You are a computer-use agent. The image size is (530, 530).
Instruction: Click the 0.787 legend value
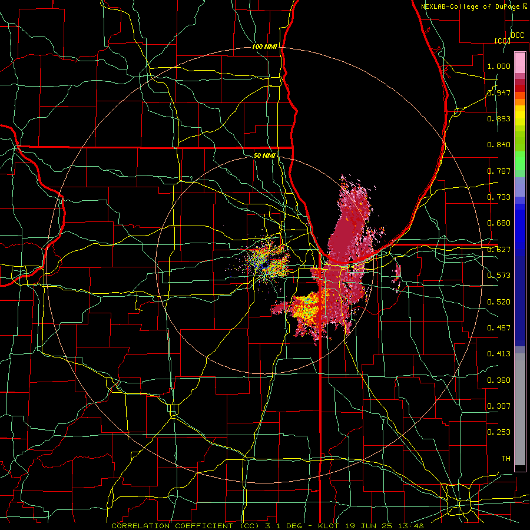click(499, 171)
